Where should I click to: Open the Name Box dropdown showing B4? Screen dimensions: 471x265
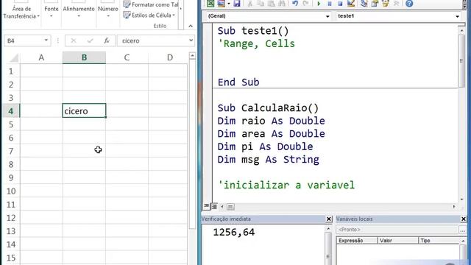46,40
